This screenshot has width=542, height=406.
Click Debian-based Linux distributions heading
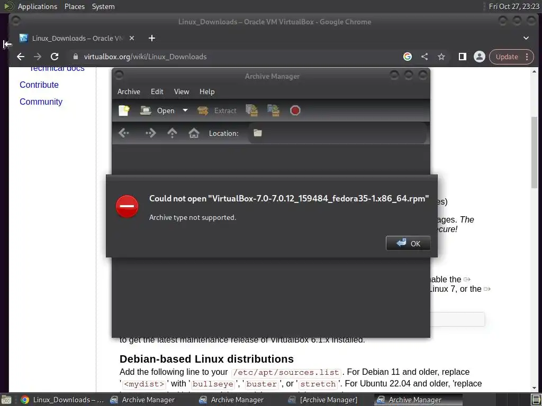(206, 359)
